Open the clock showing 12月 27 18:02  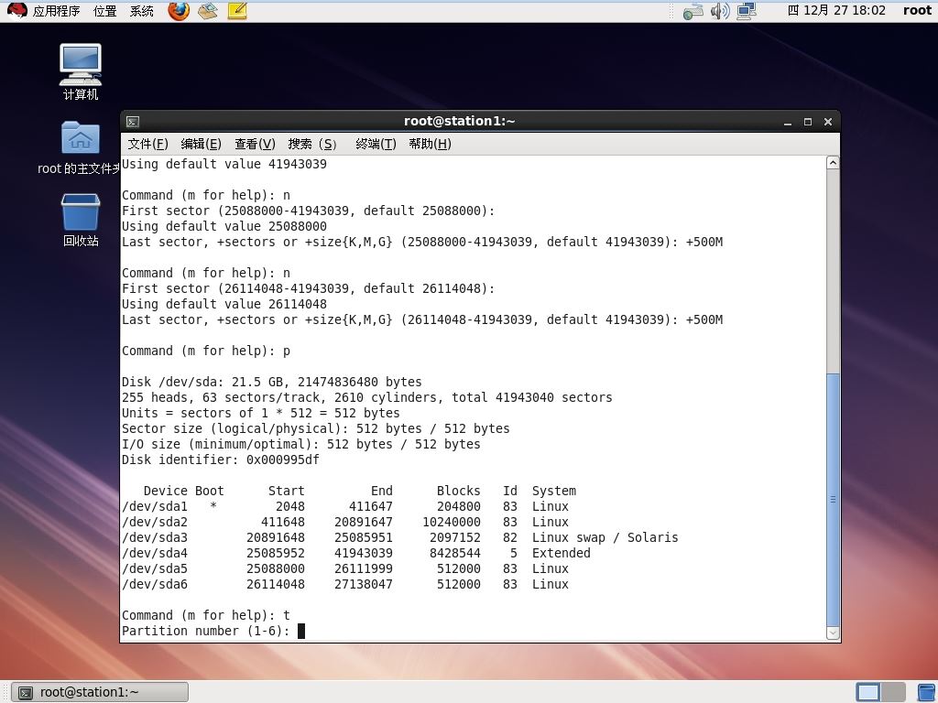click(x=836, y=10)
